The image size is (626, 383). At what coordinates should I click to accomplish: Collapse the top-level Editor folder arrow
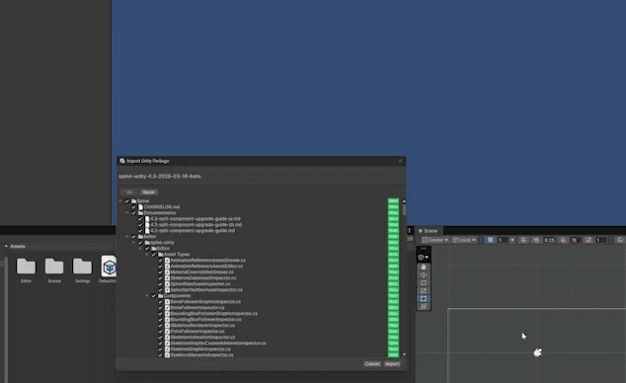point(127,237)
